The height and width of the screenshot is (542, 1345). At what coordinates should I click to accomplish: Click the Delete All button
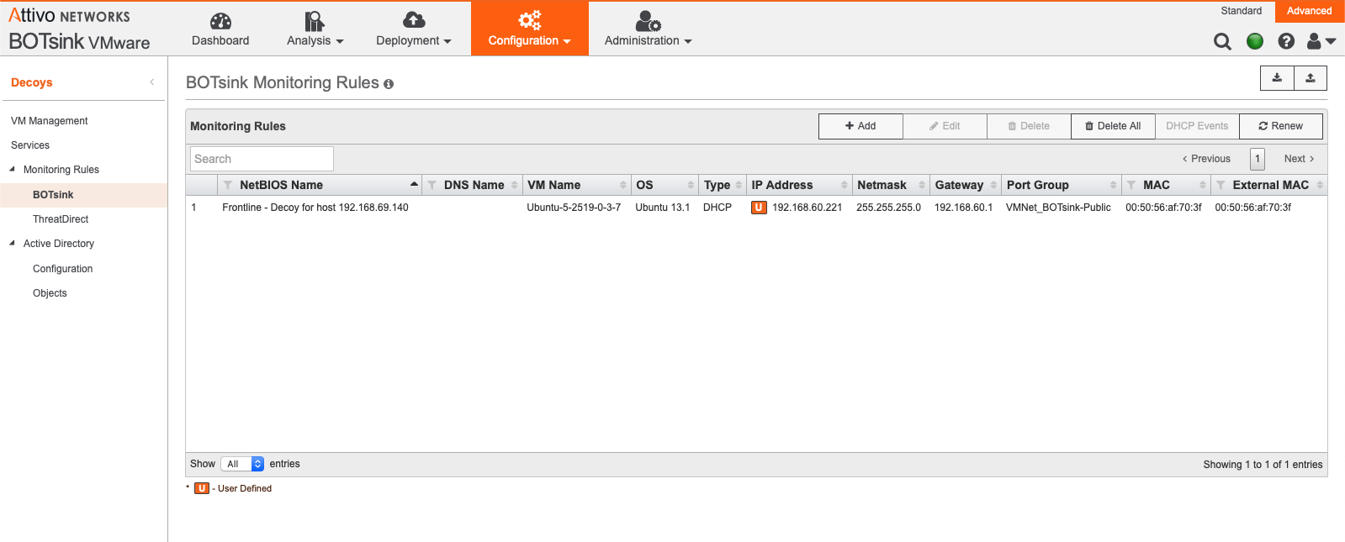click(1113, 126)
